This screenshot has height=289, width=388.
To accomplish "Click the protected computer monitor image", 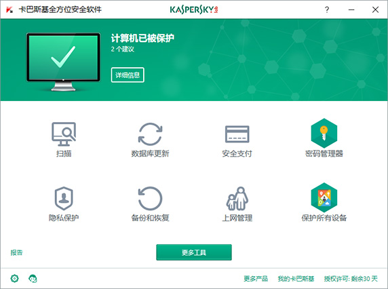I will (x=63, y=62).
